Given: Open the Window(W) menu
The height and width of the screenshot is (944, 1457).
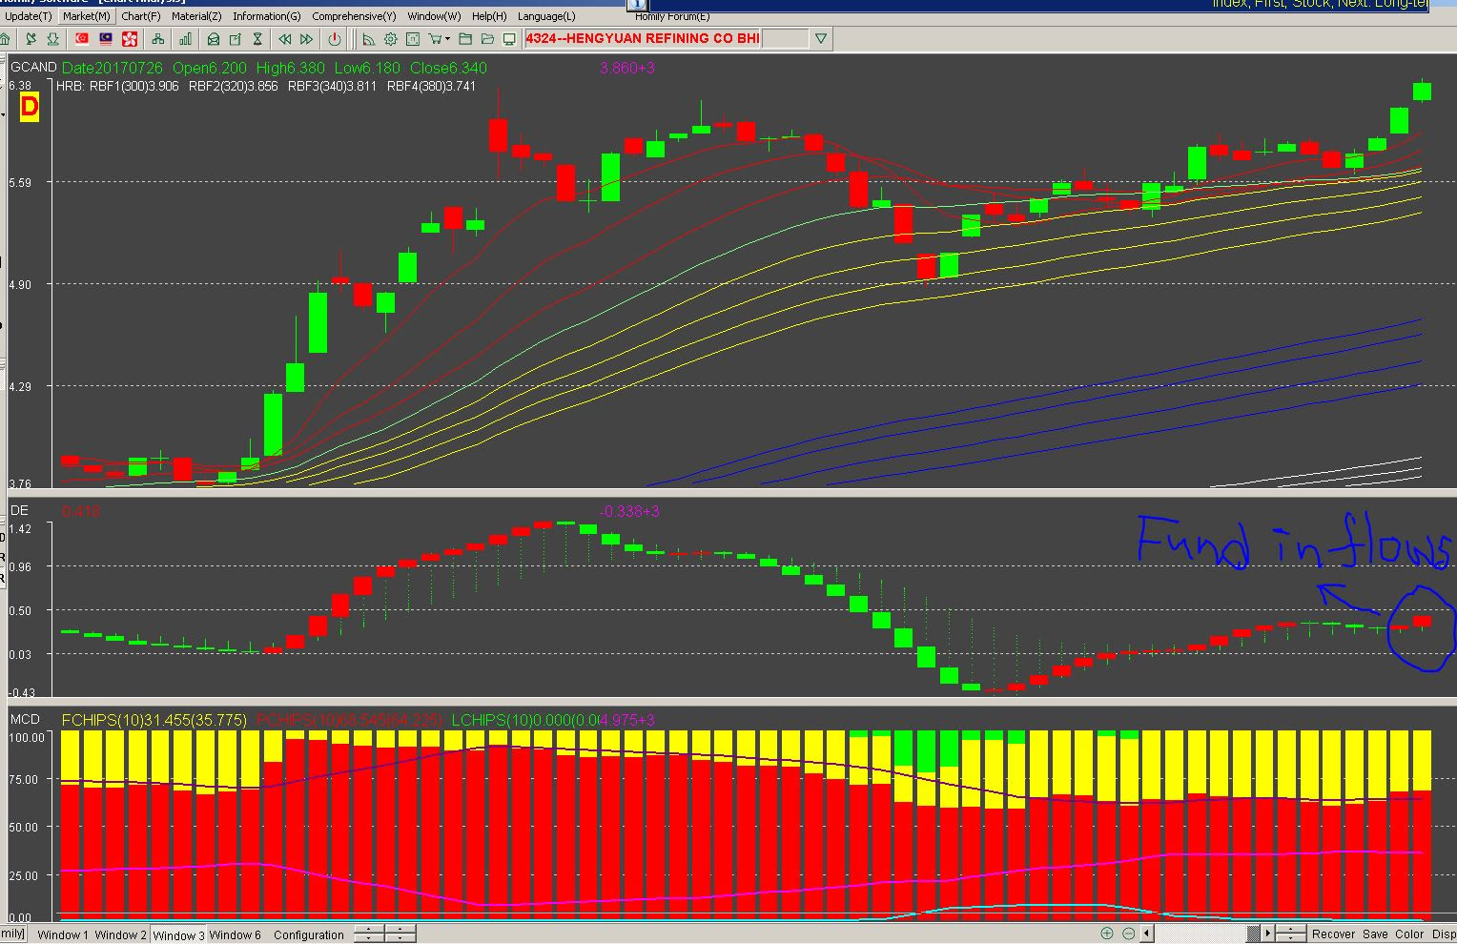Looking at the screenshot, I should point(434,16).
